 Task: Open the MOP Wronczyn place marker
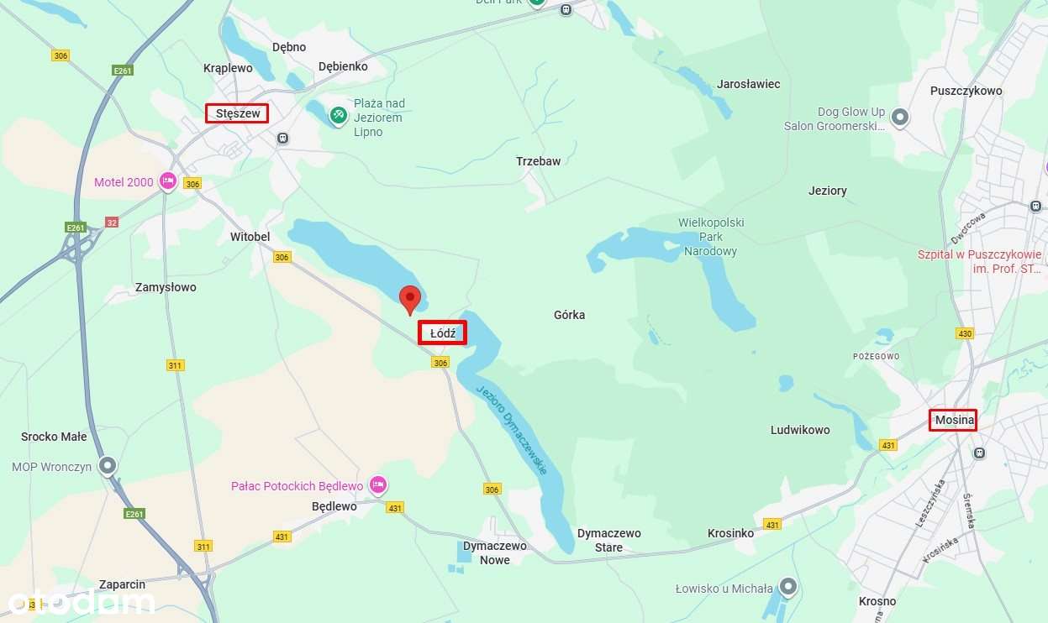(107, 466)
